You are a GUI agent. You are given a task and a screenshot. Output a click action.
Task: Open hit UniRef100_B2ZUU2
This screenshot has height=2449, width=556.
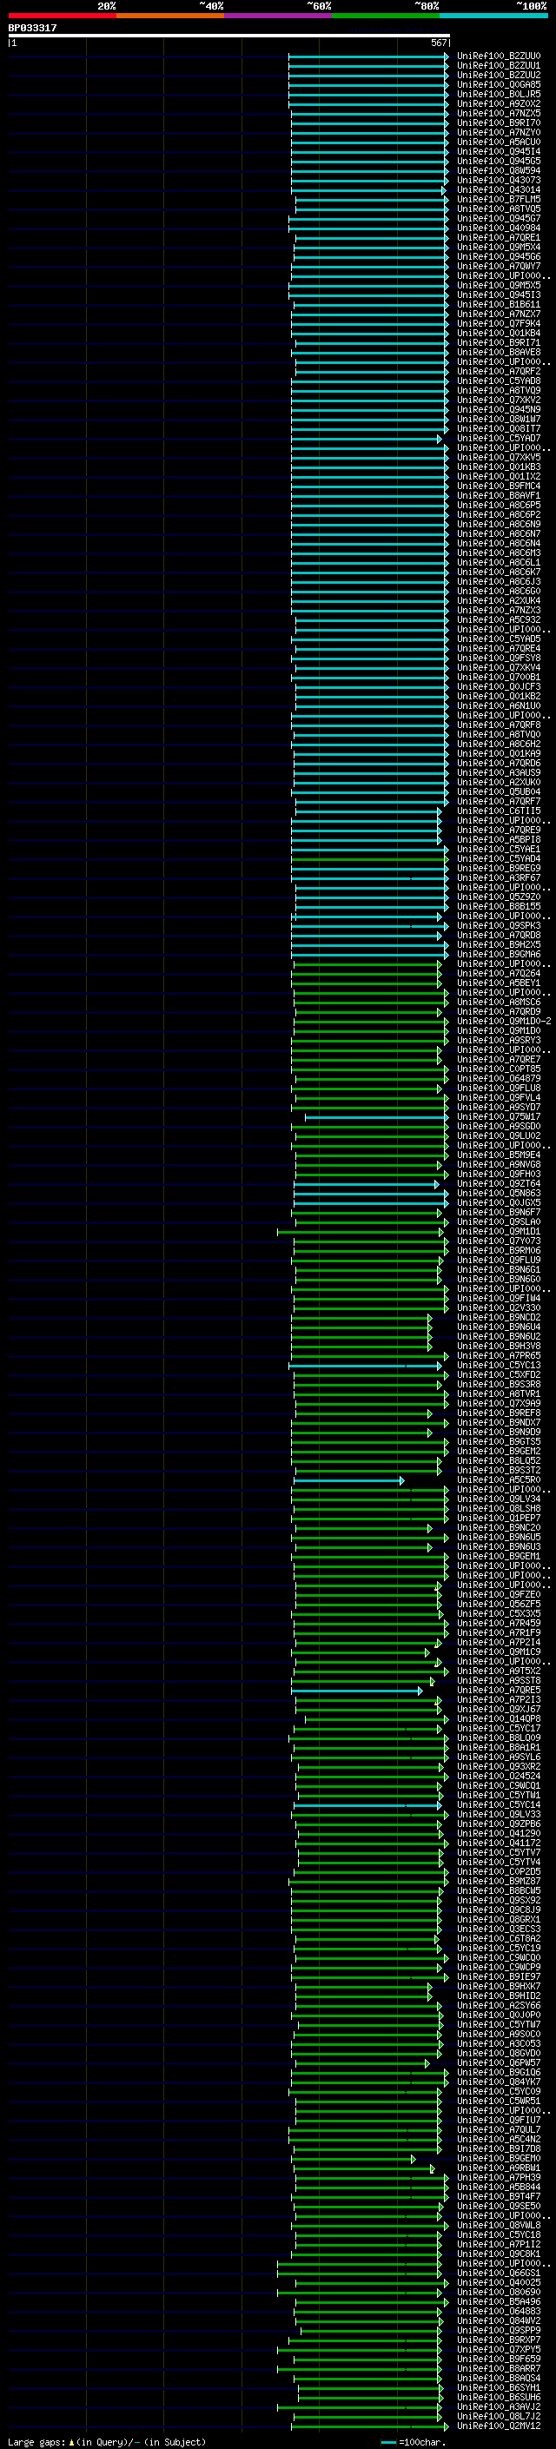pyautogui.click(x=498, y=75)
